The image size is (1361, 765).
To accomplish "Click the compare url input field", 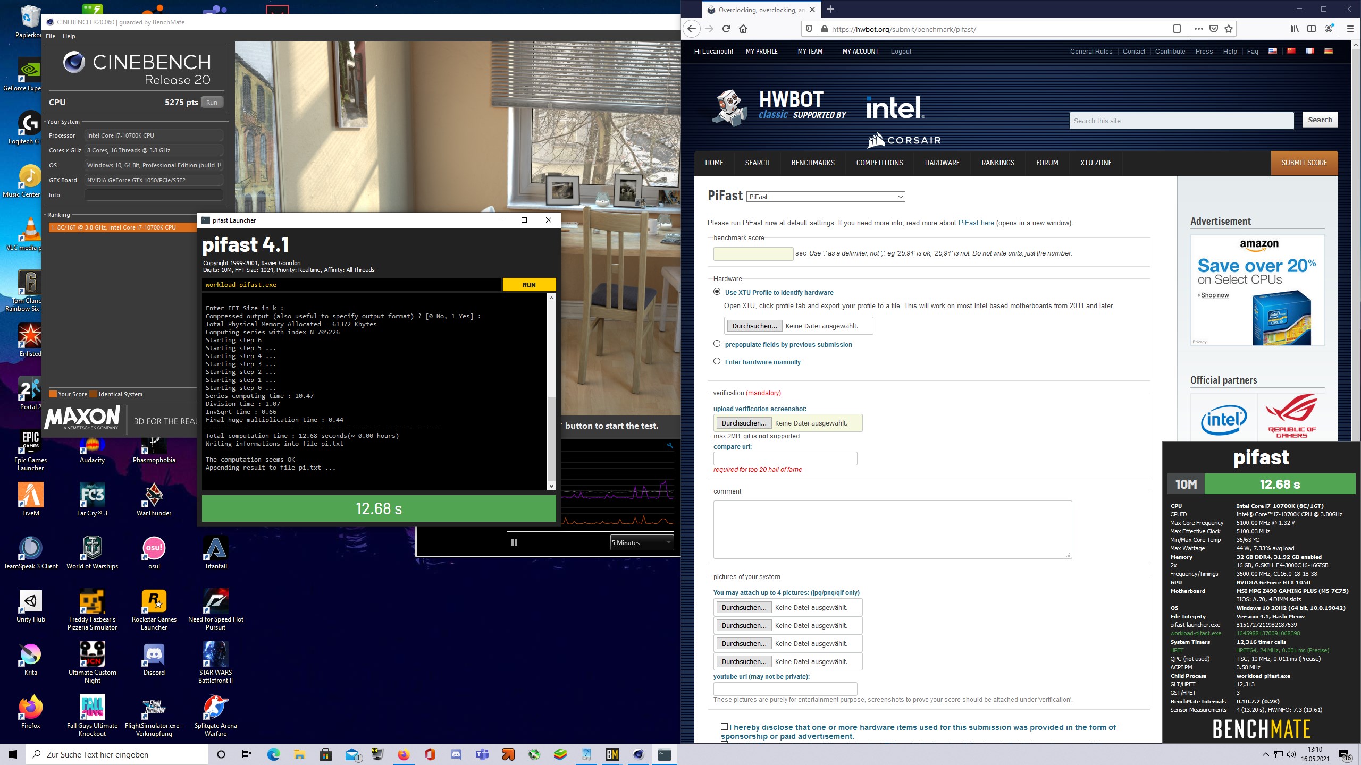I will (x=785, y=458).
